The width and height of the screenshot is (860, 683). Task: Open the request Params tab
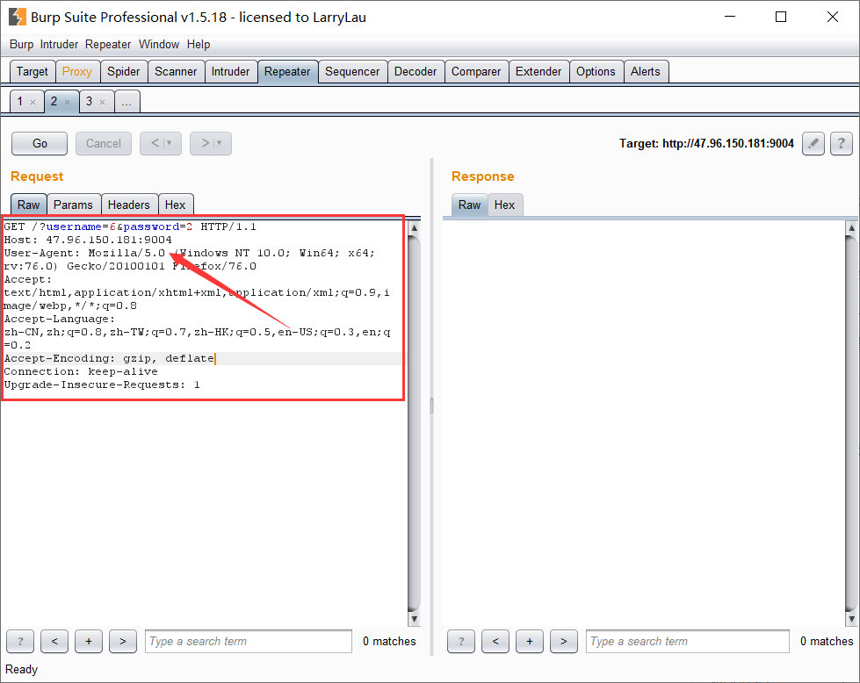pos(73,205)
